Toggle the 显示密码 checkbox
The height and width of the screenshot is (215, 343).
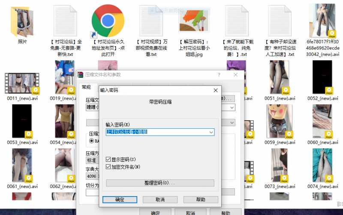[x=108, y=160]
